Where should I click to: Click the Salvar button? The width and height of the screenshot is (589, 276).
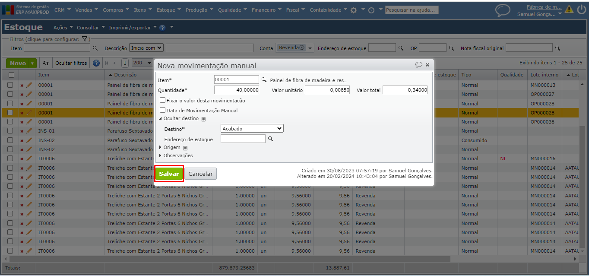pos(169,174)
